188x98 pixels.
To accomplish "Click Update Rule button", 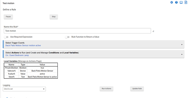I will coord(137,89).
